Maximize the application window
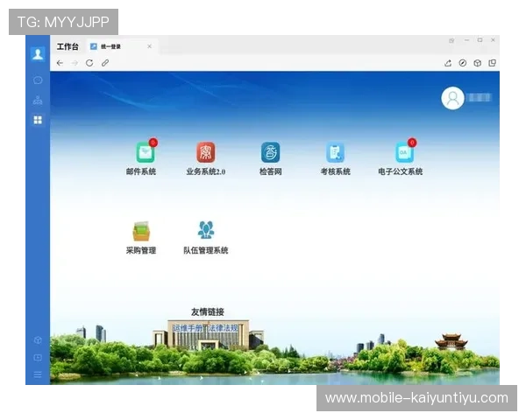526x420 pixels. [x=480, y=40]
